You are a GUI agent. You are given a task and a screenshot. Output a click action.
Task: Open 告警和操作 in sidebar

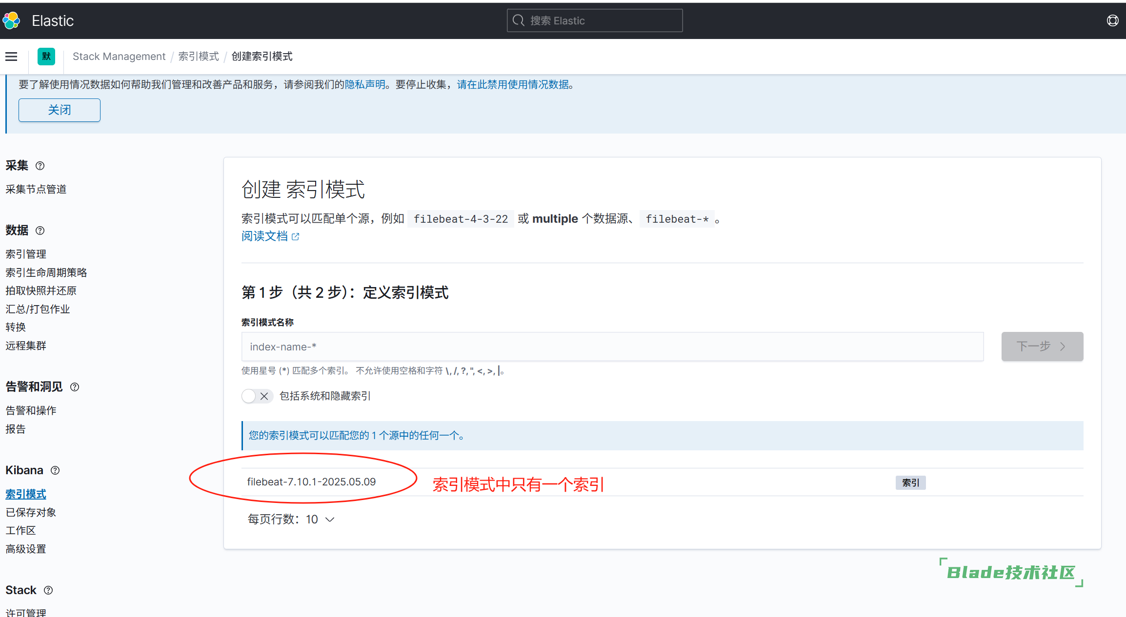pos(31,410)
